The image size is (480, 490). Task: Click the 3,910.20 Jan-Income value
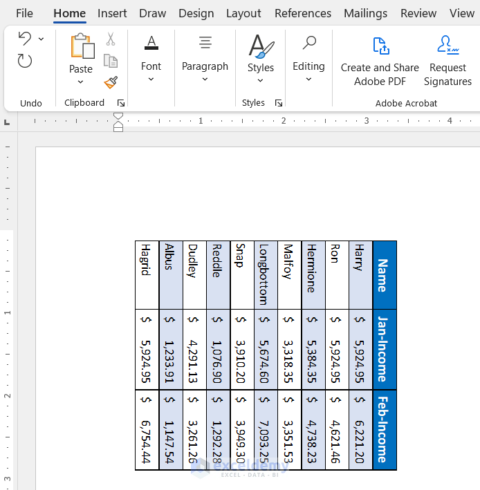[x=241, y=361]
